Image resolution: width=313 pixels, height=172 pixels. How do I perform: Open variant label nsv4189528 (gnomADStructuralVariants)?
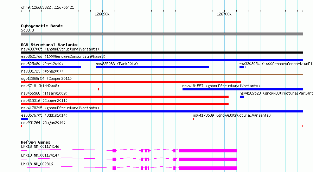point(276,93)
